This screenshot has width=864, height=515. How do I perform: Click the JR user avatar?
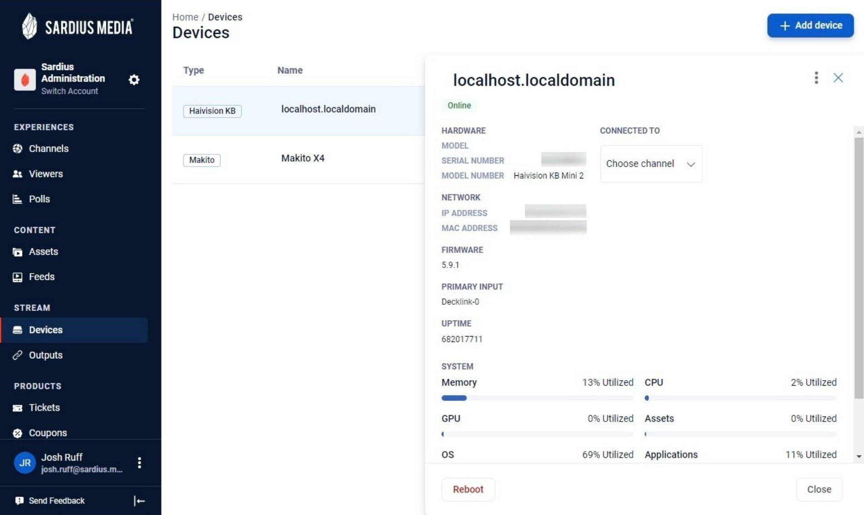pyautogui.click(x=25, y=463)
